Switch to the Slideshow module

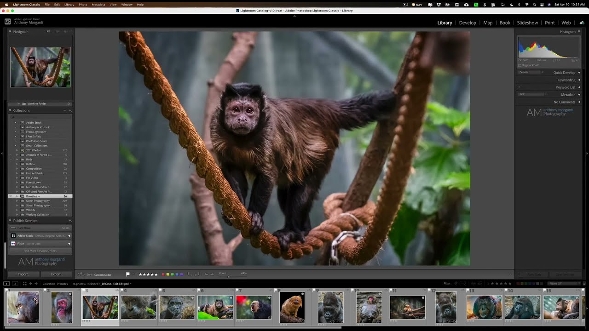pos(527,23)
